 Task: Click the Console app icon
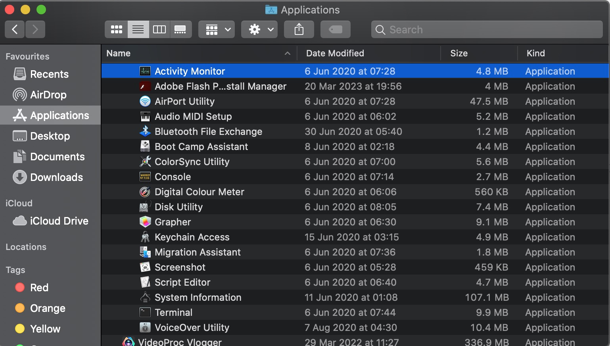click(x=145, y=177)
